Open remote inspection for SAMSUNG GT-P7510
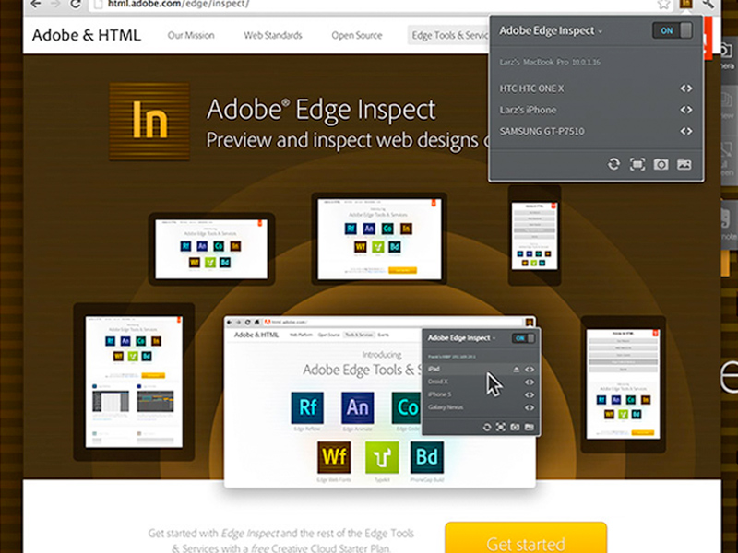 [x=685, y=131]
